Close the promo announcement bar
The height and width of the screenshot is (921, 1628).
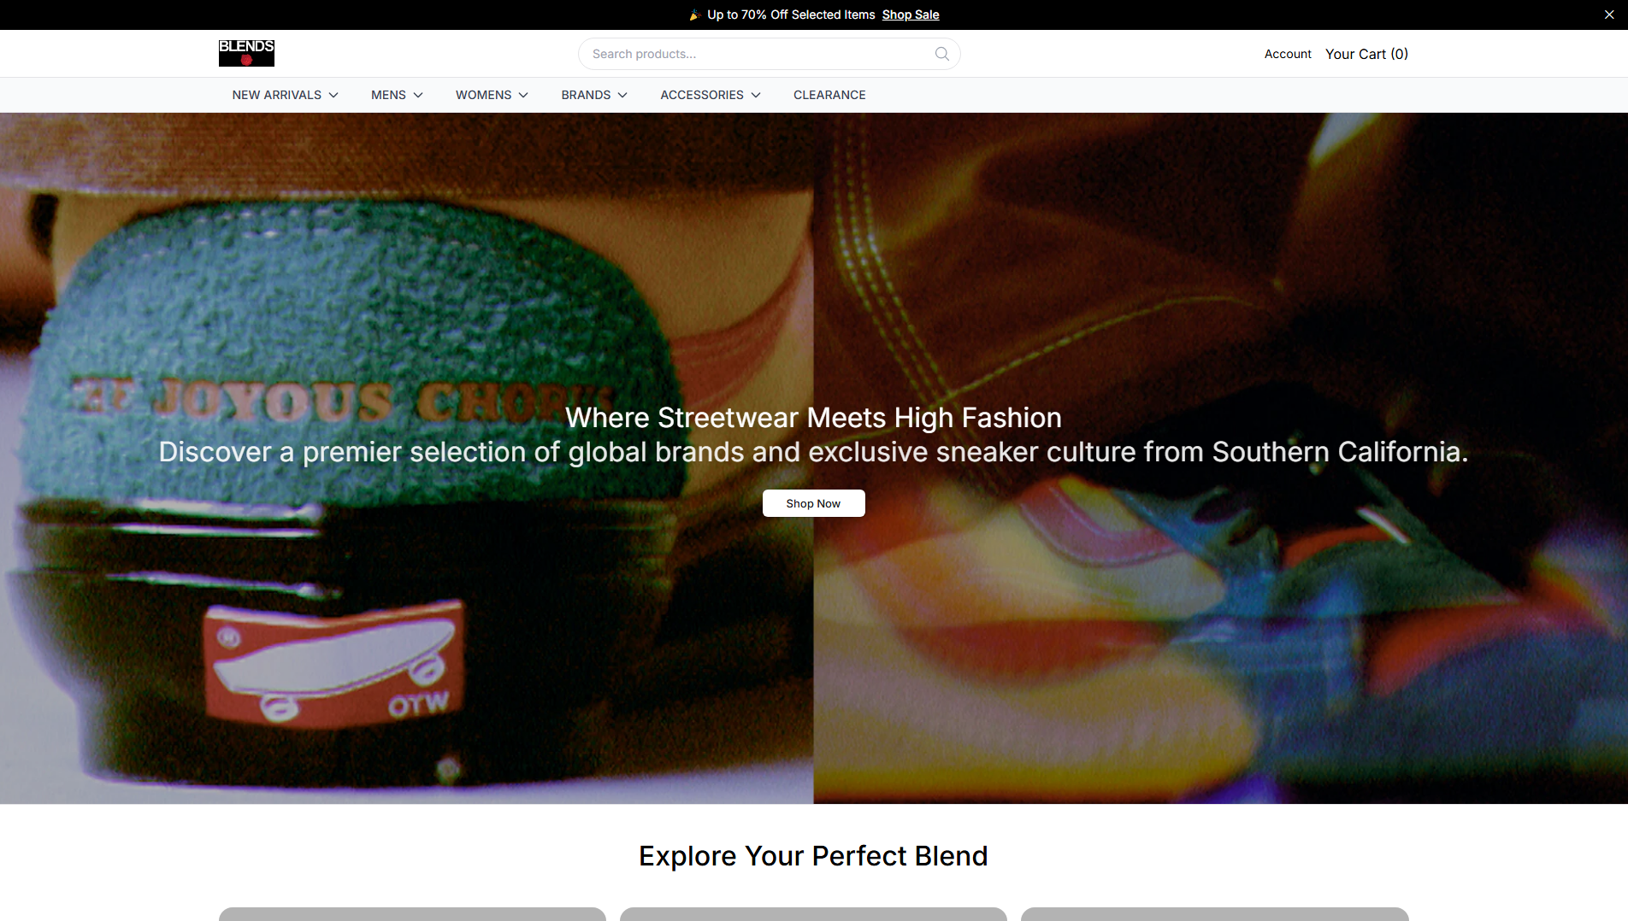coord(1608,15)
